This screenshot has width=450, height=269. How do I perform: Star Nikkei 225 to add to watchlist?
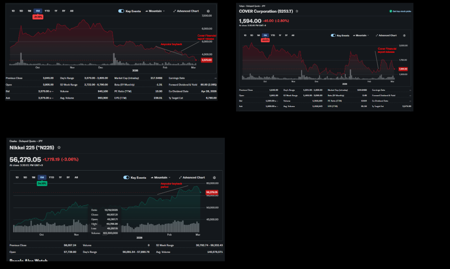[x=59, y=148]
